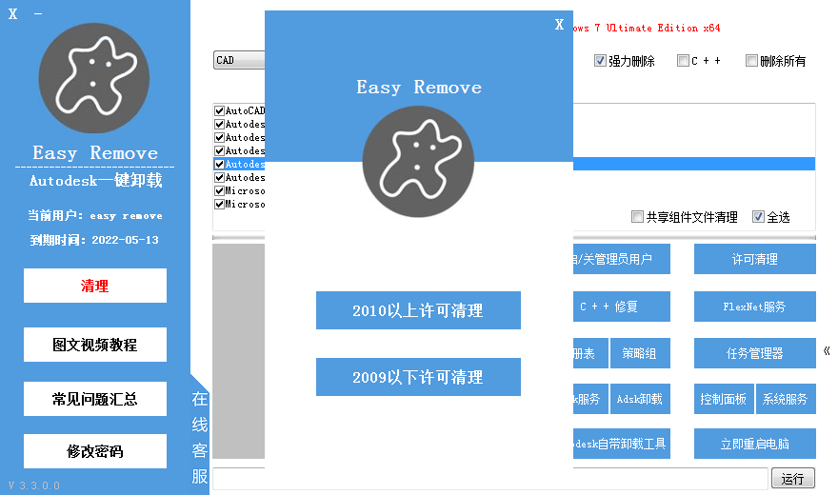Image resolution: width=838 pixels, height=495 pixels.
Task: Choose 2009以下许可清理 license cleanup
Action: (418, 377)
